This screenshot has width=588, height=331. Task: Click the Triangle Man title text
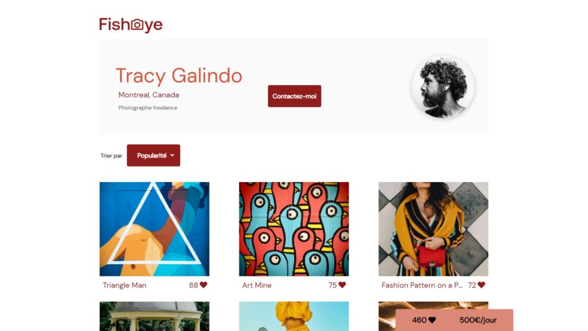125,285
